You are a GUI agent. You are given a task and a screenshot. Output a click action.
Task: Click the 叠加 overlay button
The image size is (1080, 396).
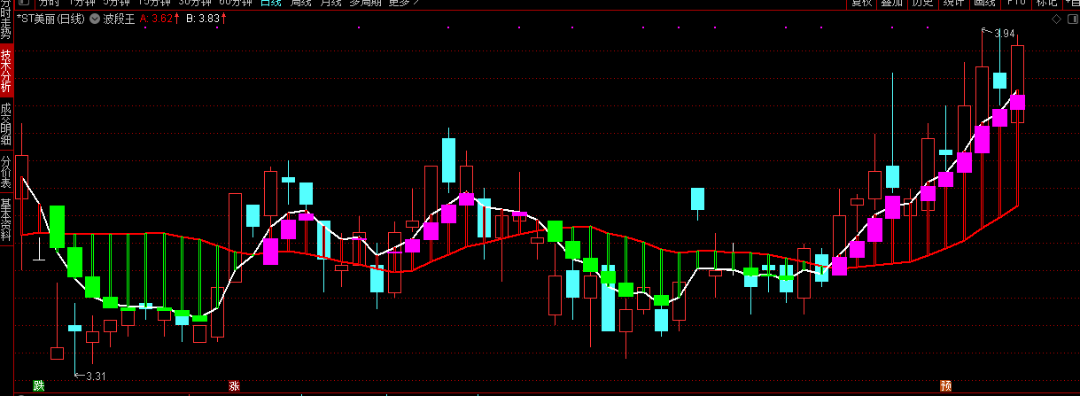pyautogui.click(x=892, y=3)
